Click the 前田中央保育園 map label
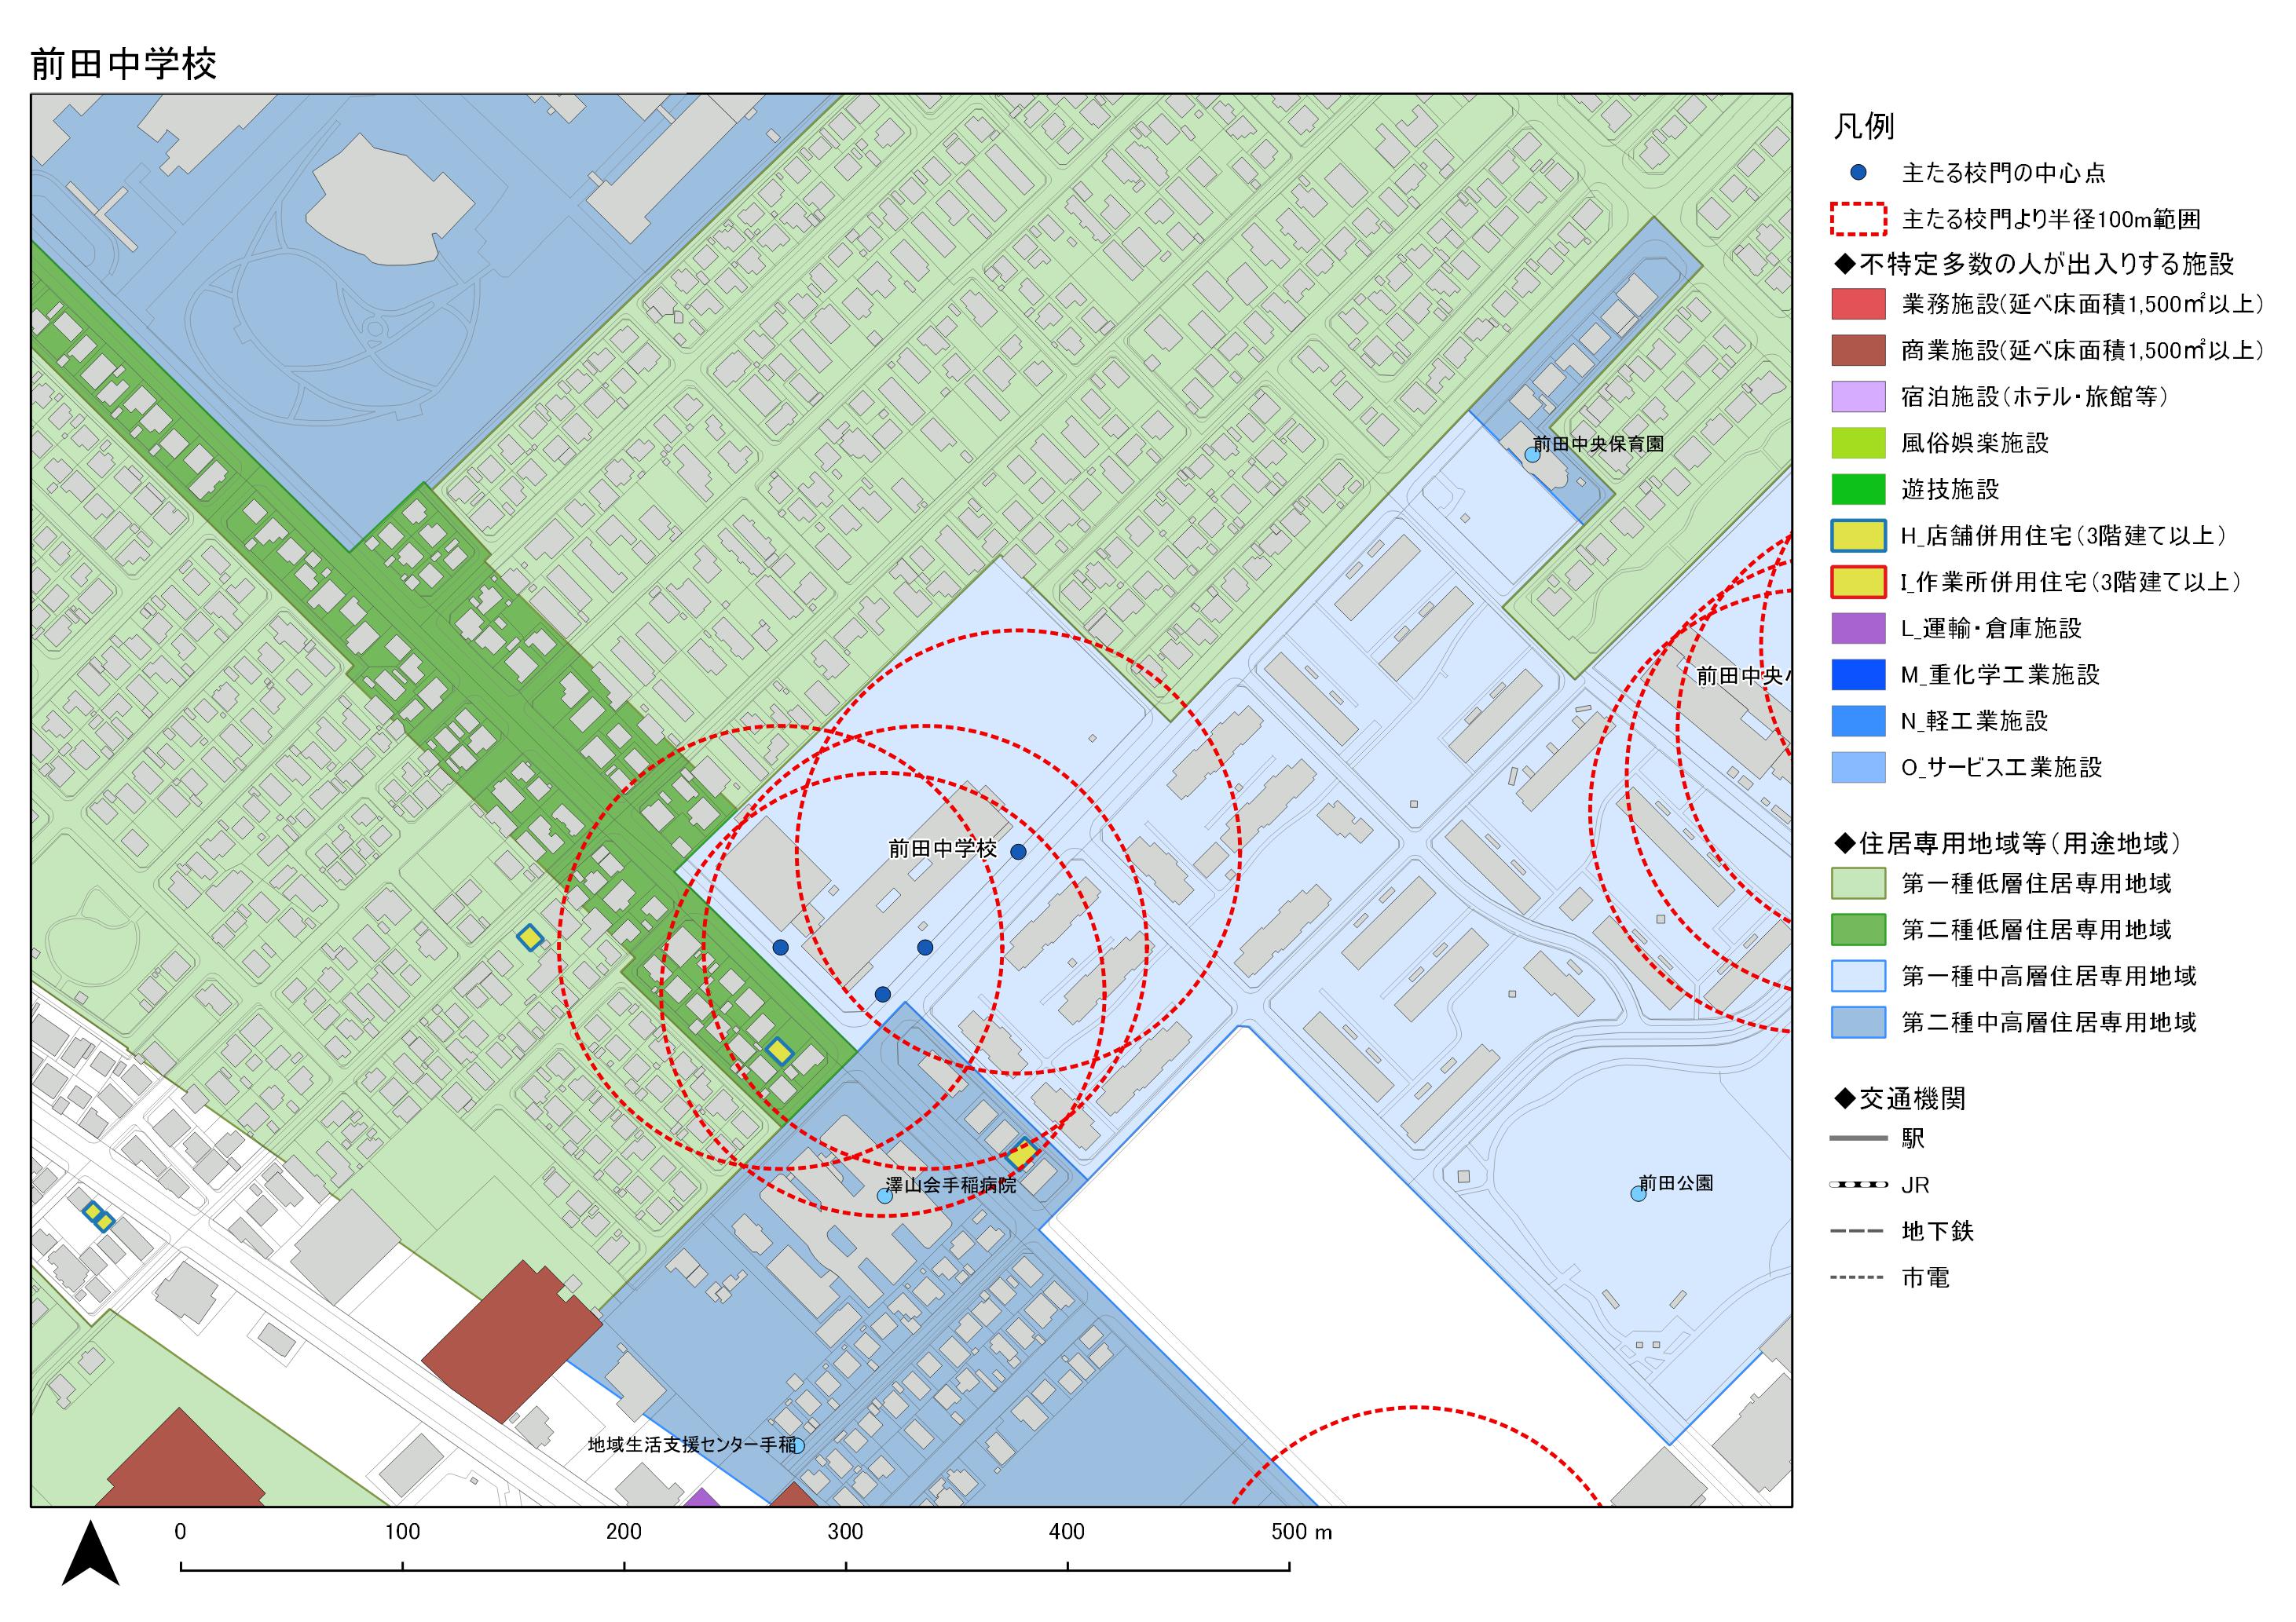Viewport: 2296px width, 1622px height. [1598, 444]
